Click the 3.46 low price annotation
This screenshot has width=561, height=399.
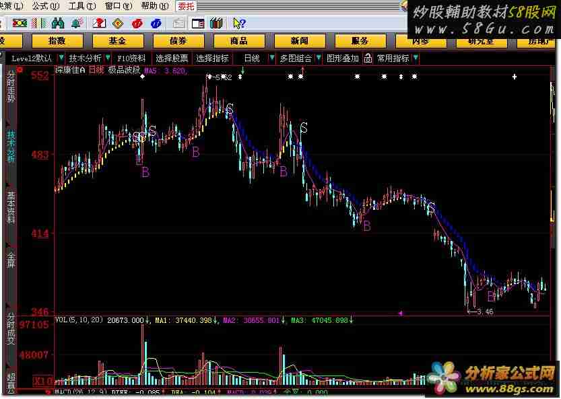(x=485, y=312)
